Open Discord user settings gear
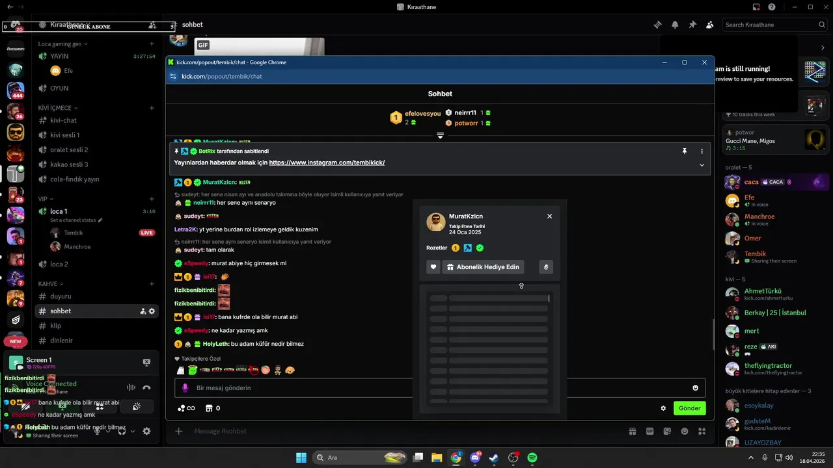 [146, 431]
